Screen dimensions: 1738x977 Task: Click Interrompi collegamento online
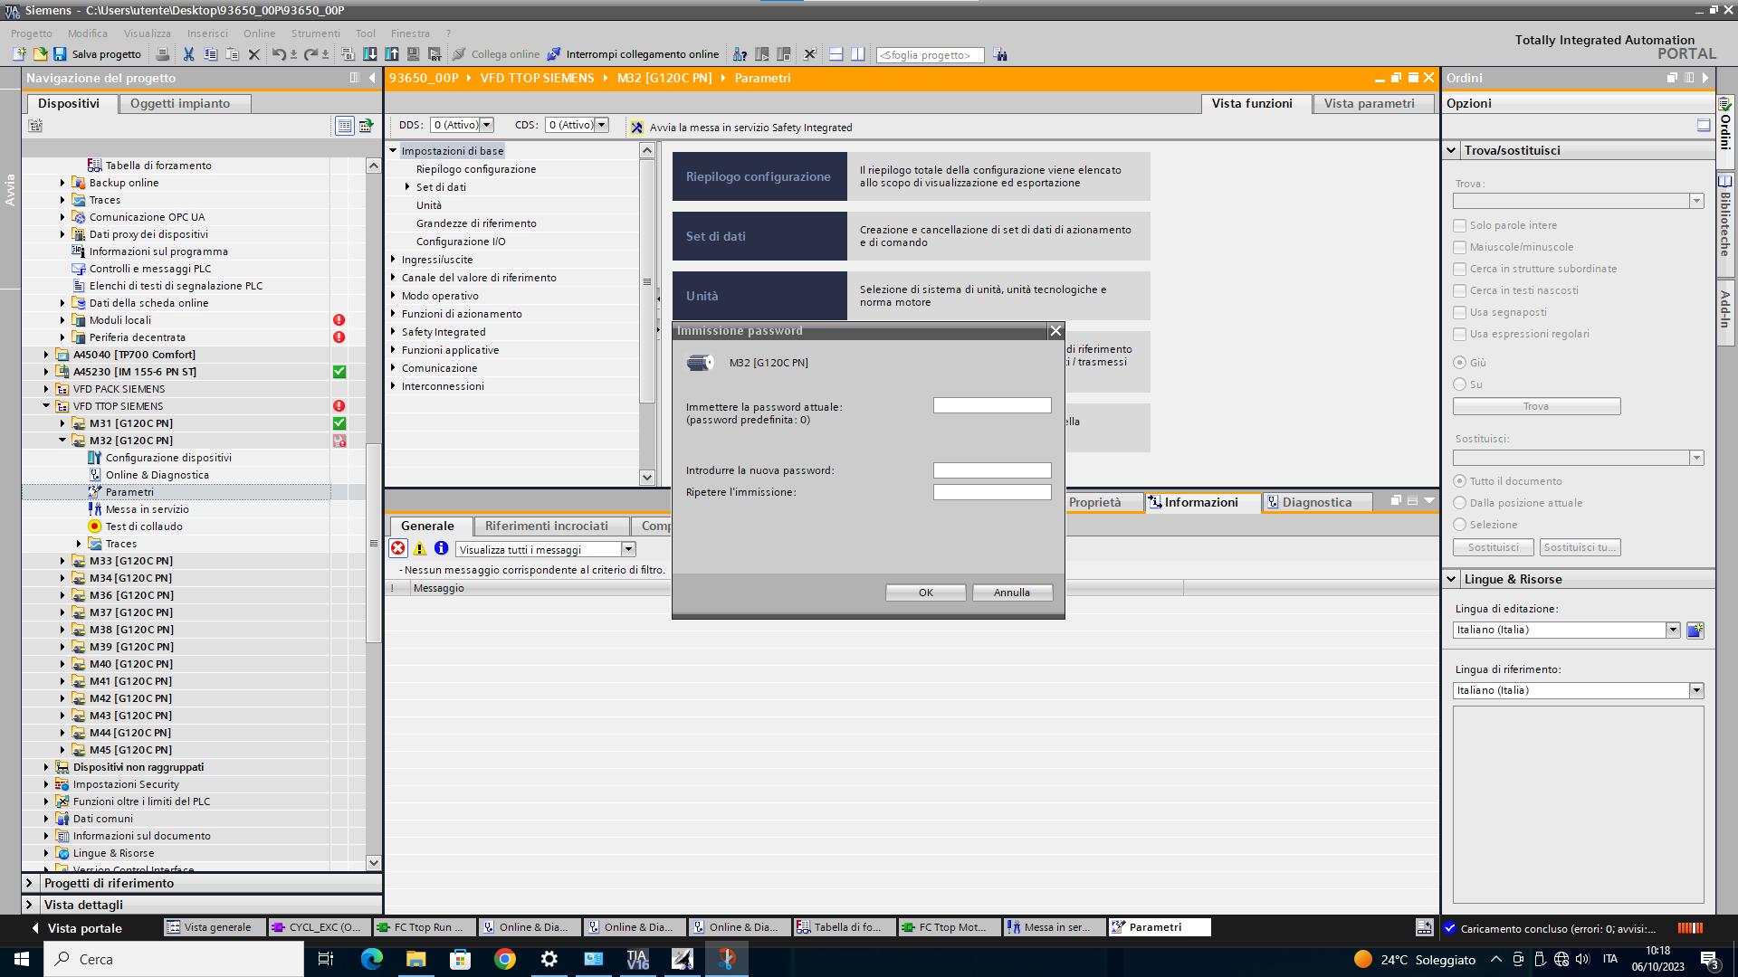633,54
